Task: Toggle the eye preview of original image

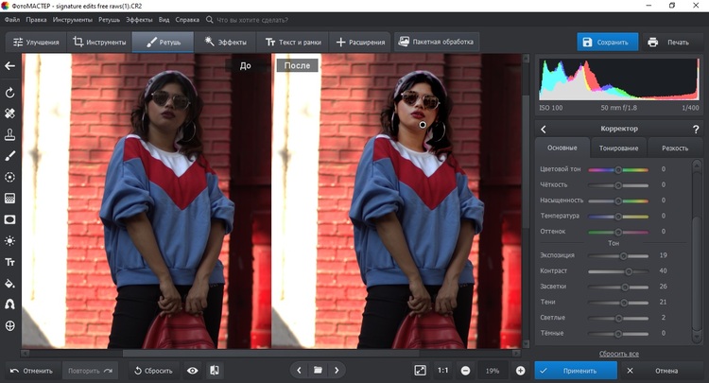Action: click(193, 370)
